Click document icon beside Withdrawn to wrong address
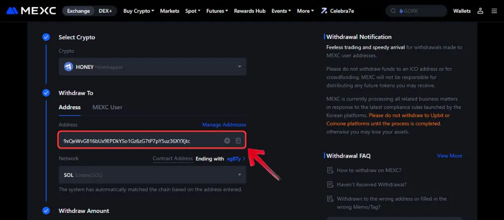 [x=330, y=199]
